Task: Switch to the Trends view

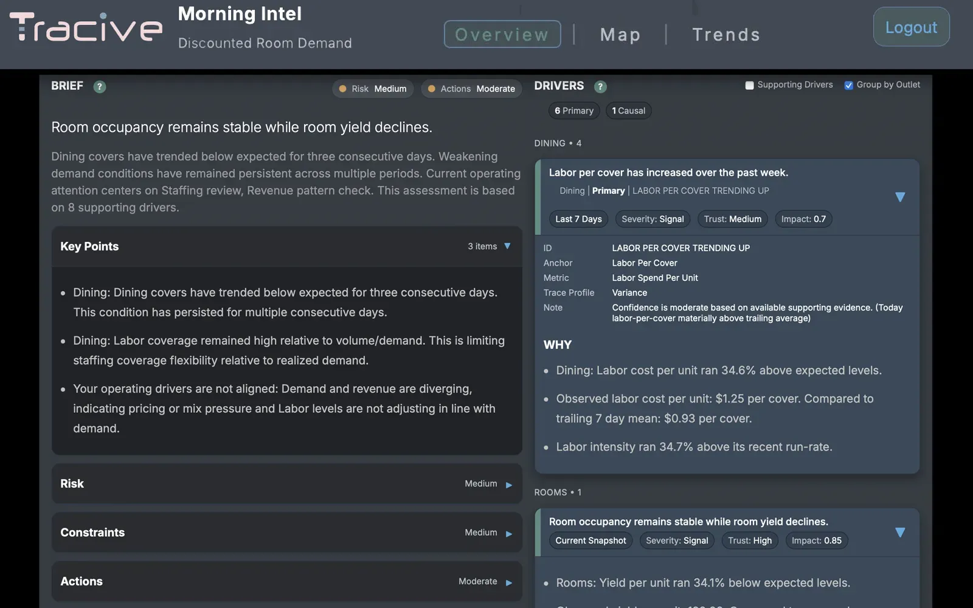Action: tap(726, 35)
